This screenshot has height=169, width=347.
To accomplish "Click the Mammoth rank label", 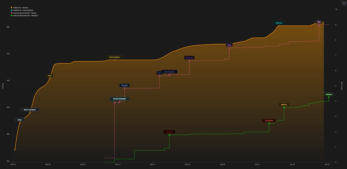I will (189, 58).
